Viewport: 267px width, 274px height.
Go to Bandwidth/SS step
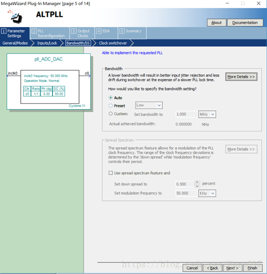coord(78,43)
